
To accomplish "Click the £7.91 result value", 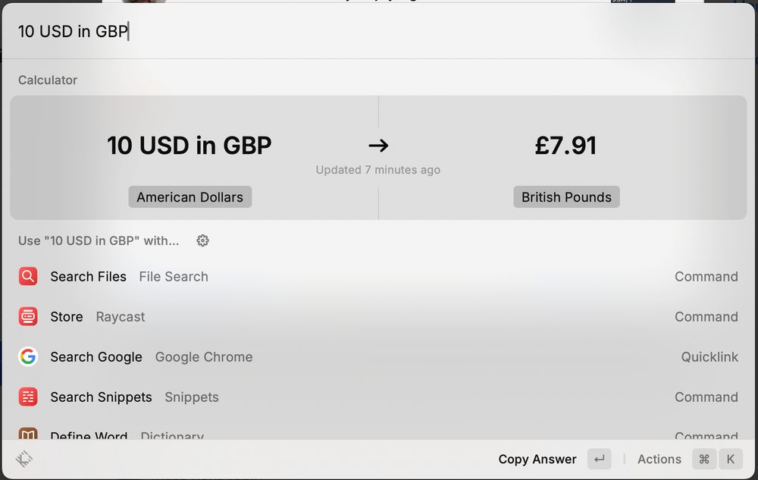I will (x=565, y=146).
